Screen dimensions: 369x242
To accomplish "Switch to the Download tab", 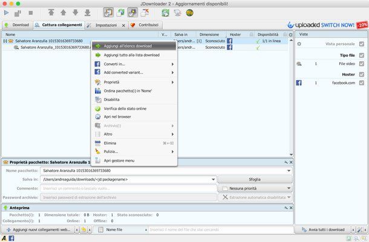I will point(17,25).
